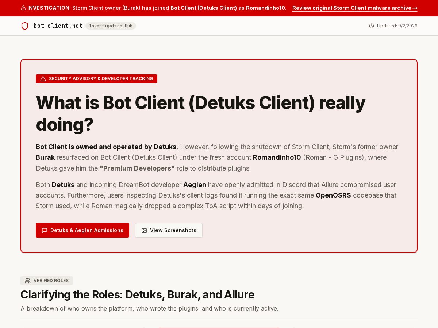Go to bot-client.net home title
This screenshot has height=328, width=438.
coord(58,26)
